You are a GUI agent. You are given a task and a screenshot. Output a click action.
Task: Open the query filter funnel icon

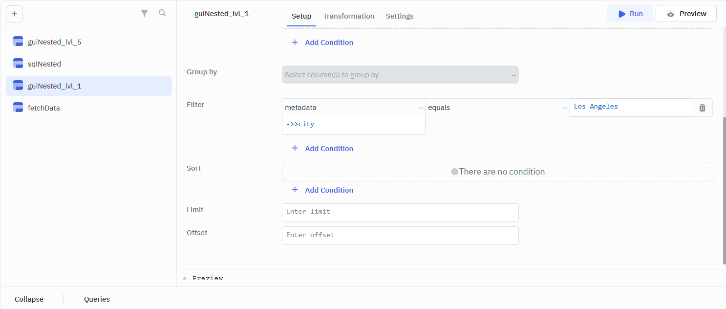(x=145, y=14)
